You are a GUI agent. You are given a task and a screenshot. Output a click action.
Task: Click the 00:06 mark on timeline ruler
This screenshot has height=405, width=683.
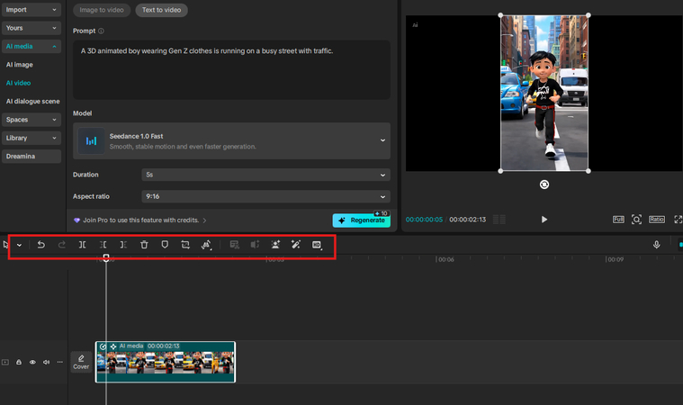446,259
